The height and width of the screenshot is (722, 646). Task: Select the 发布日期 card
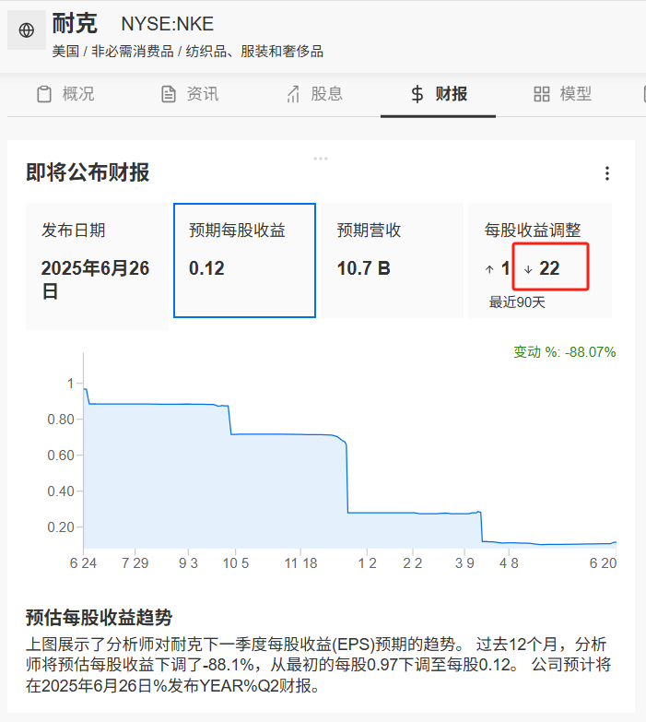click(x=97, y=266)
